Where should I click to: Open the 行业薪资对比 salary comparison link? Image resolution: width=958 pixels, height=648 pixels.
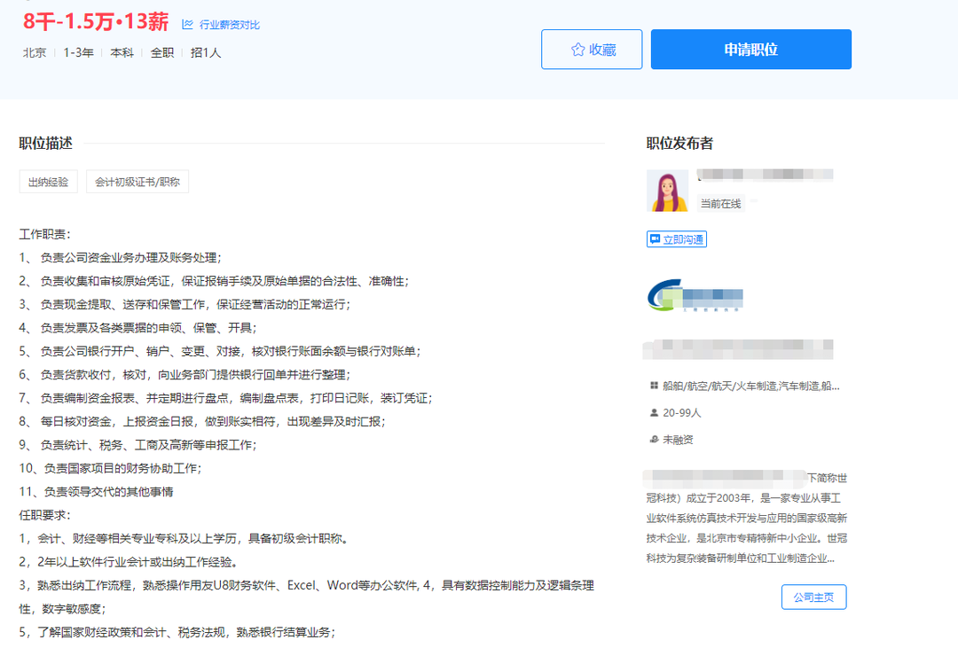tap(229, 25)
